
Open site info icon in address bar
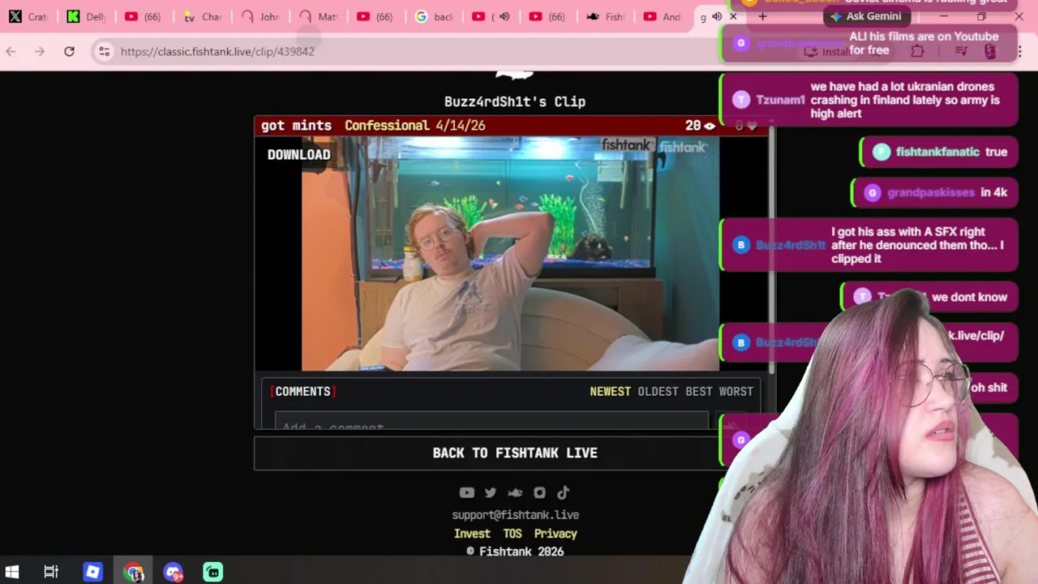click(104, 51)
